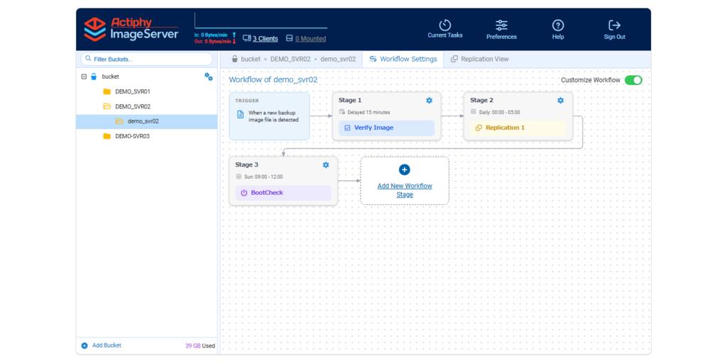The image size is (727, 363).
Task: Switch to the Workflow Settings tab
Action: coord(403,60)
